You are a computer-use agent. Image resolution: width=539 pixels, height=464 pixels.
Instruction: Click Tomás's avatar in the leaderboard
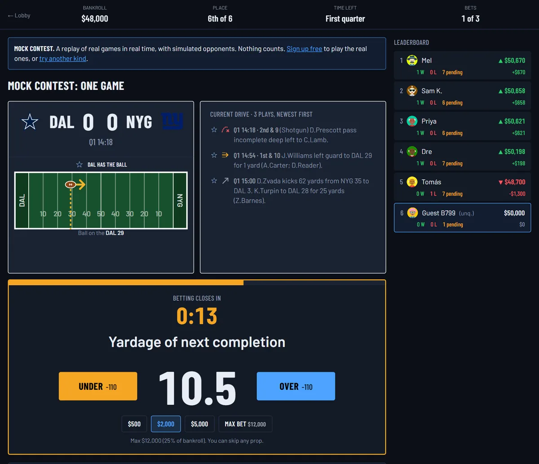pyautogui.click(x=412, y=182)
